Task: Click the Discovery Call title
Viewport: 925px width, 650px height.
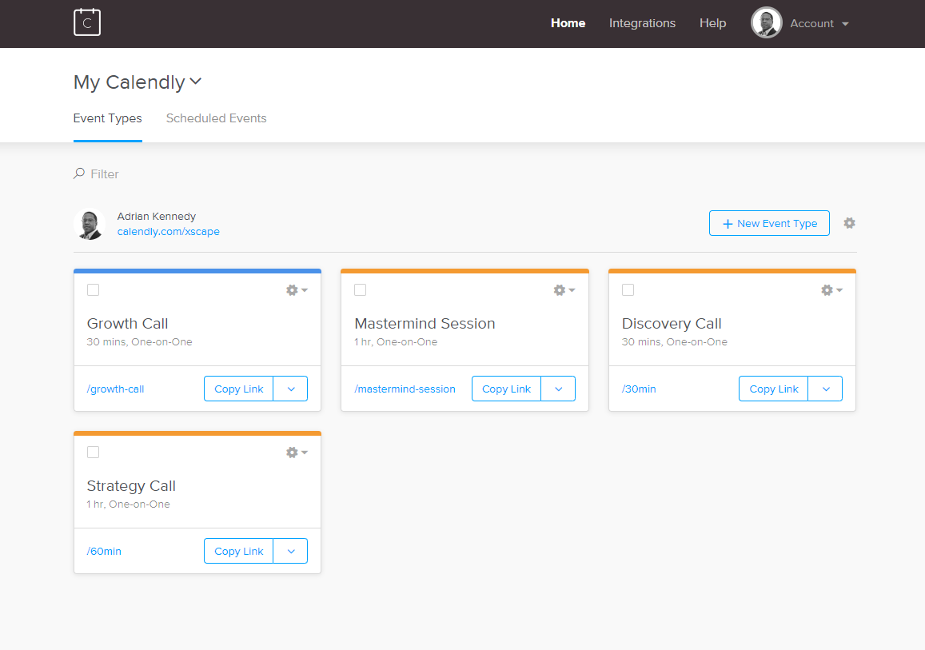Action: (x=672, y=323)
